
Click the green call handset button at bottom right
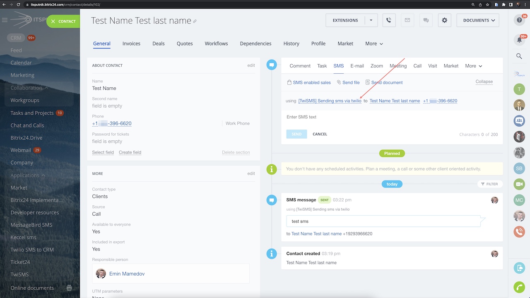(x=519, y=287)
